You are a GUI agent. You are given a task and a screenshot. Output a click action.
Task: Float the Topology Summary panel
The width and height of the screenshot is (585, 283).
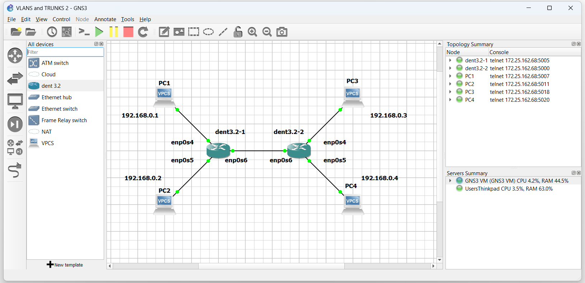(574, 44)
